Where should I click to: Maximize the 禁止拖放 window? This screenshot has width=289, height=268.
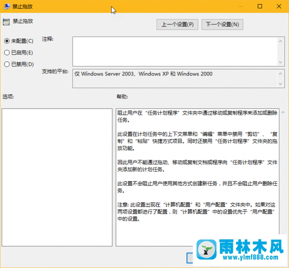260,6
